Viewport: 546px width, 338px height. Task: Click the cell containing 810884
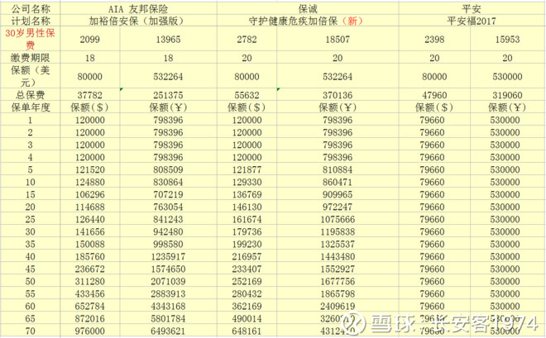coord(338,169)
